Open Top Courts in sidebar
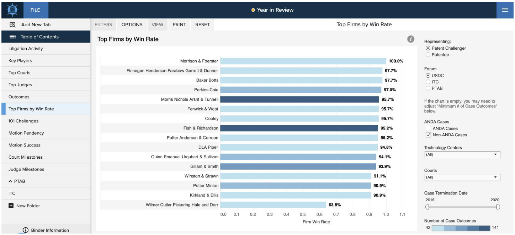Screen dimensions: 515x235 pyautogui.click(x=46, y=73)
